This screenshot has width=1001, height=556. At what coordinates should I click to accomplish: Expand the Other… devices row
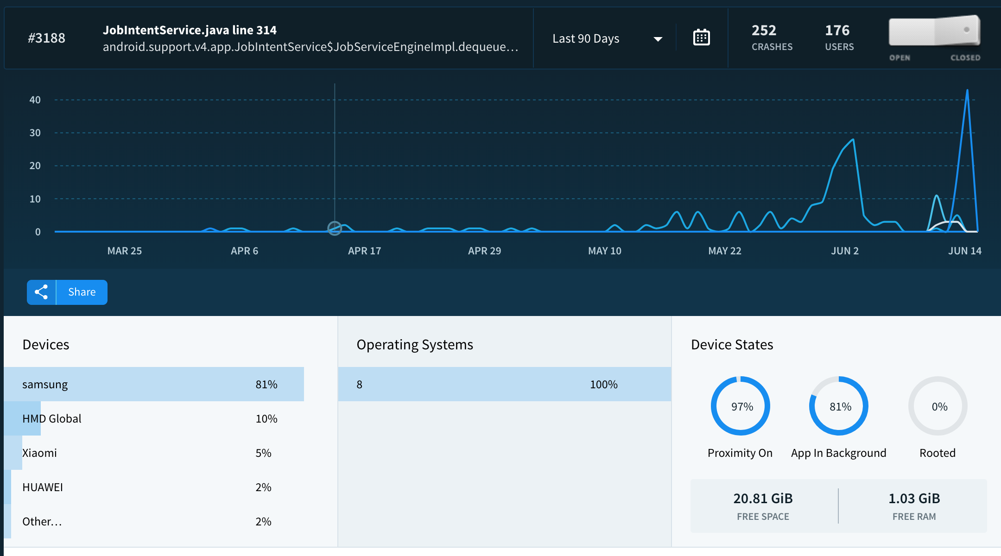[42, 521]
